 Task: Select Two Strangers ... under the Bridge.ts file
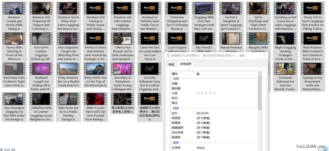click(14, 107)
